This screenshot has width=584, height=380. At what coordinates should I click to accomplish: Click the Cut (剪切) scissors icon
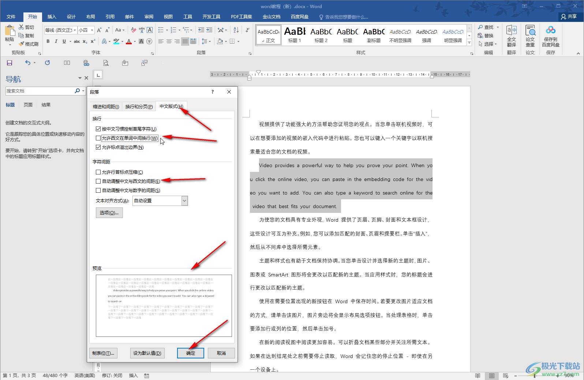coord(22,27)
